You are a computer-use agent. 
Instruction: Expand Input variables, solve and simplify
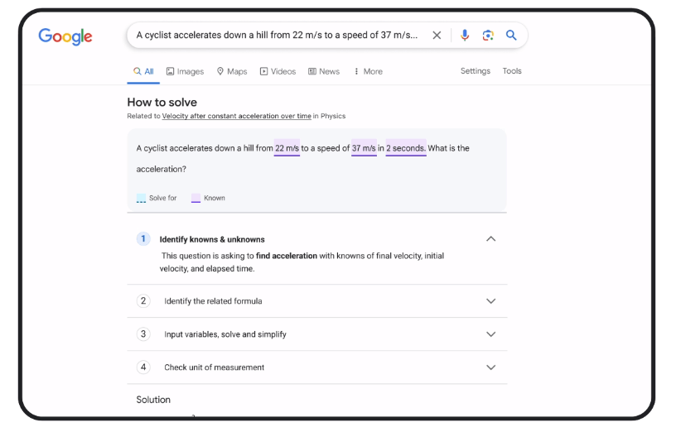(x=490, y=334)
